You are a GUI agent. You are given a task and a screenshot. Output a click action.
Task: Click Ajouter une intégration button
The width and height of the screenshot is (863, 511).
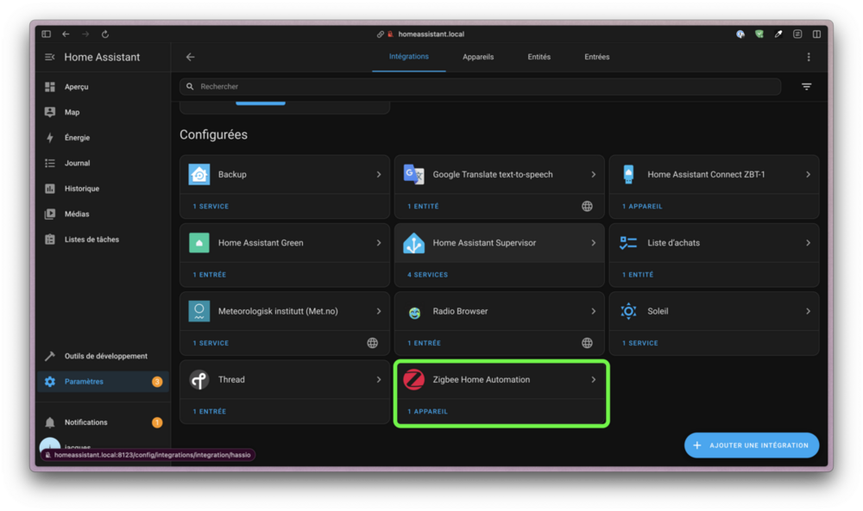tap(752, 446)
